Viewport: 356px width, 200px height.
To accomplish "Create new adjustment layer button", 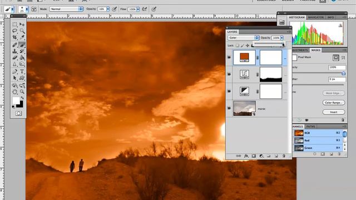I will coord(261,156).
